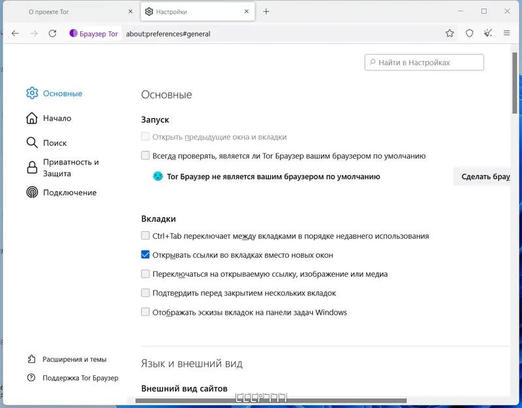Open the security level shield icon
This screenshot has height=408, width=522.
pyautogui.click(x=469, y=33)
